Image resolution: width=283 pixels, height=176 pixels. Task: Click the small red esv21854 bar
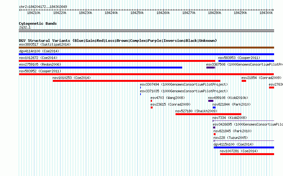244,81
